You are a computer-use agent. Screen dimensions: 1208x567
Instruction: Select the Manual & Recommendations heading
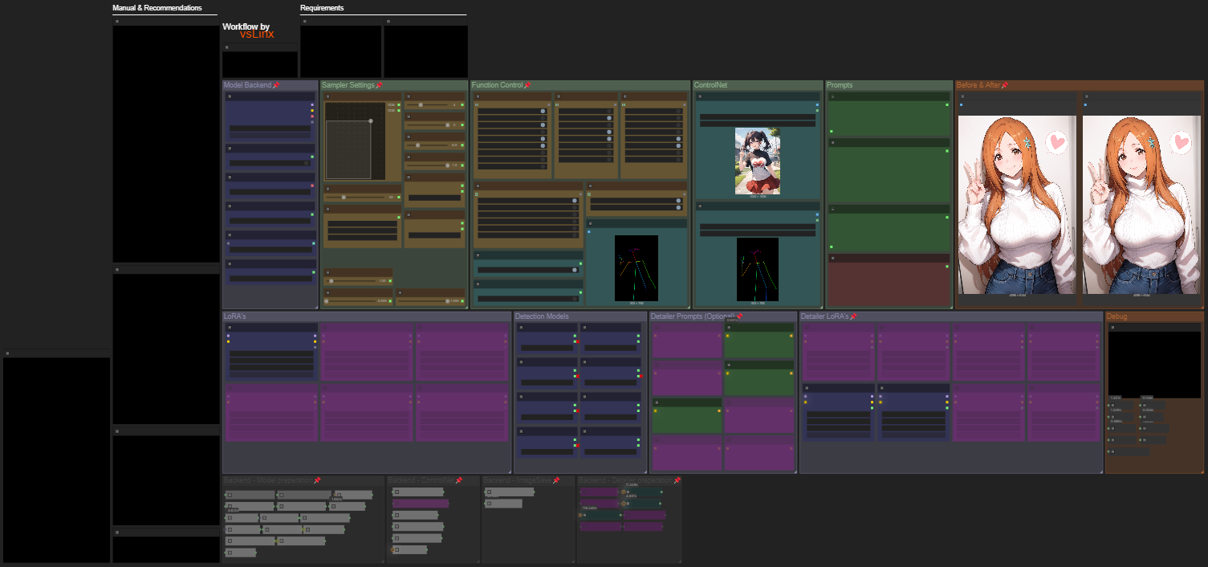pos(157,8)
